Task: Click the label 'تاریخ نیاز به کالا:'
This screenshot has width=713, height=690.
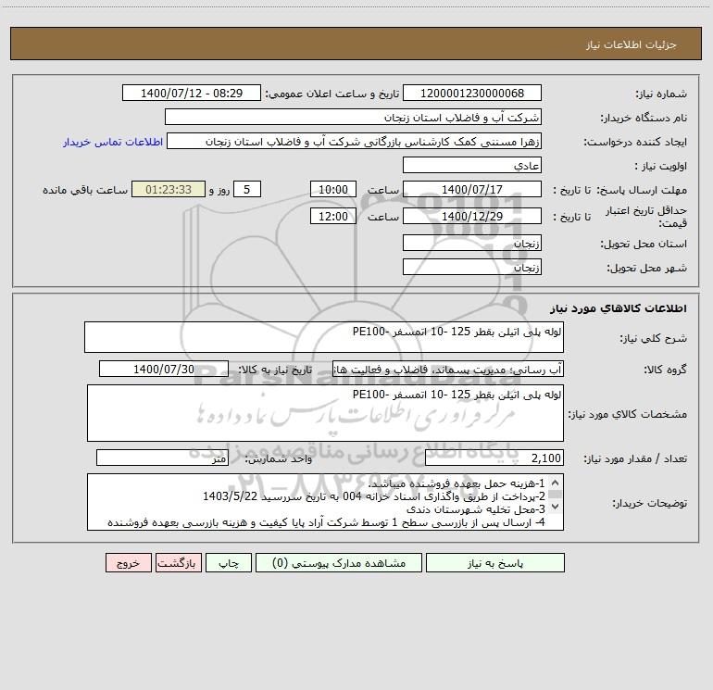Action: [275, 370]
